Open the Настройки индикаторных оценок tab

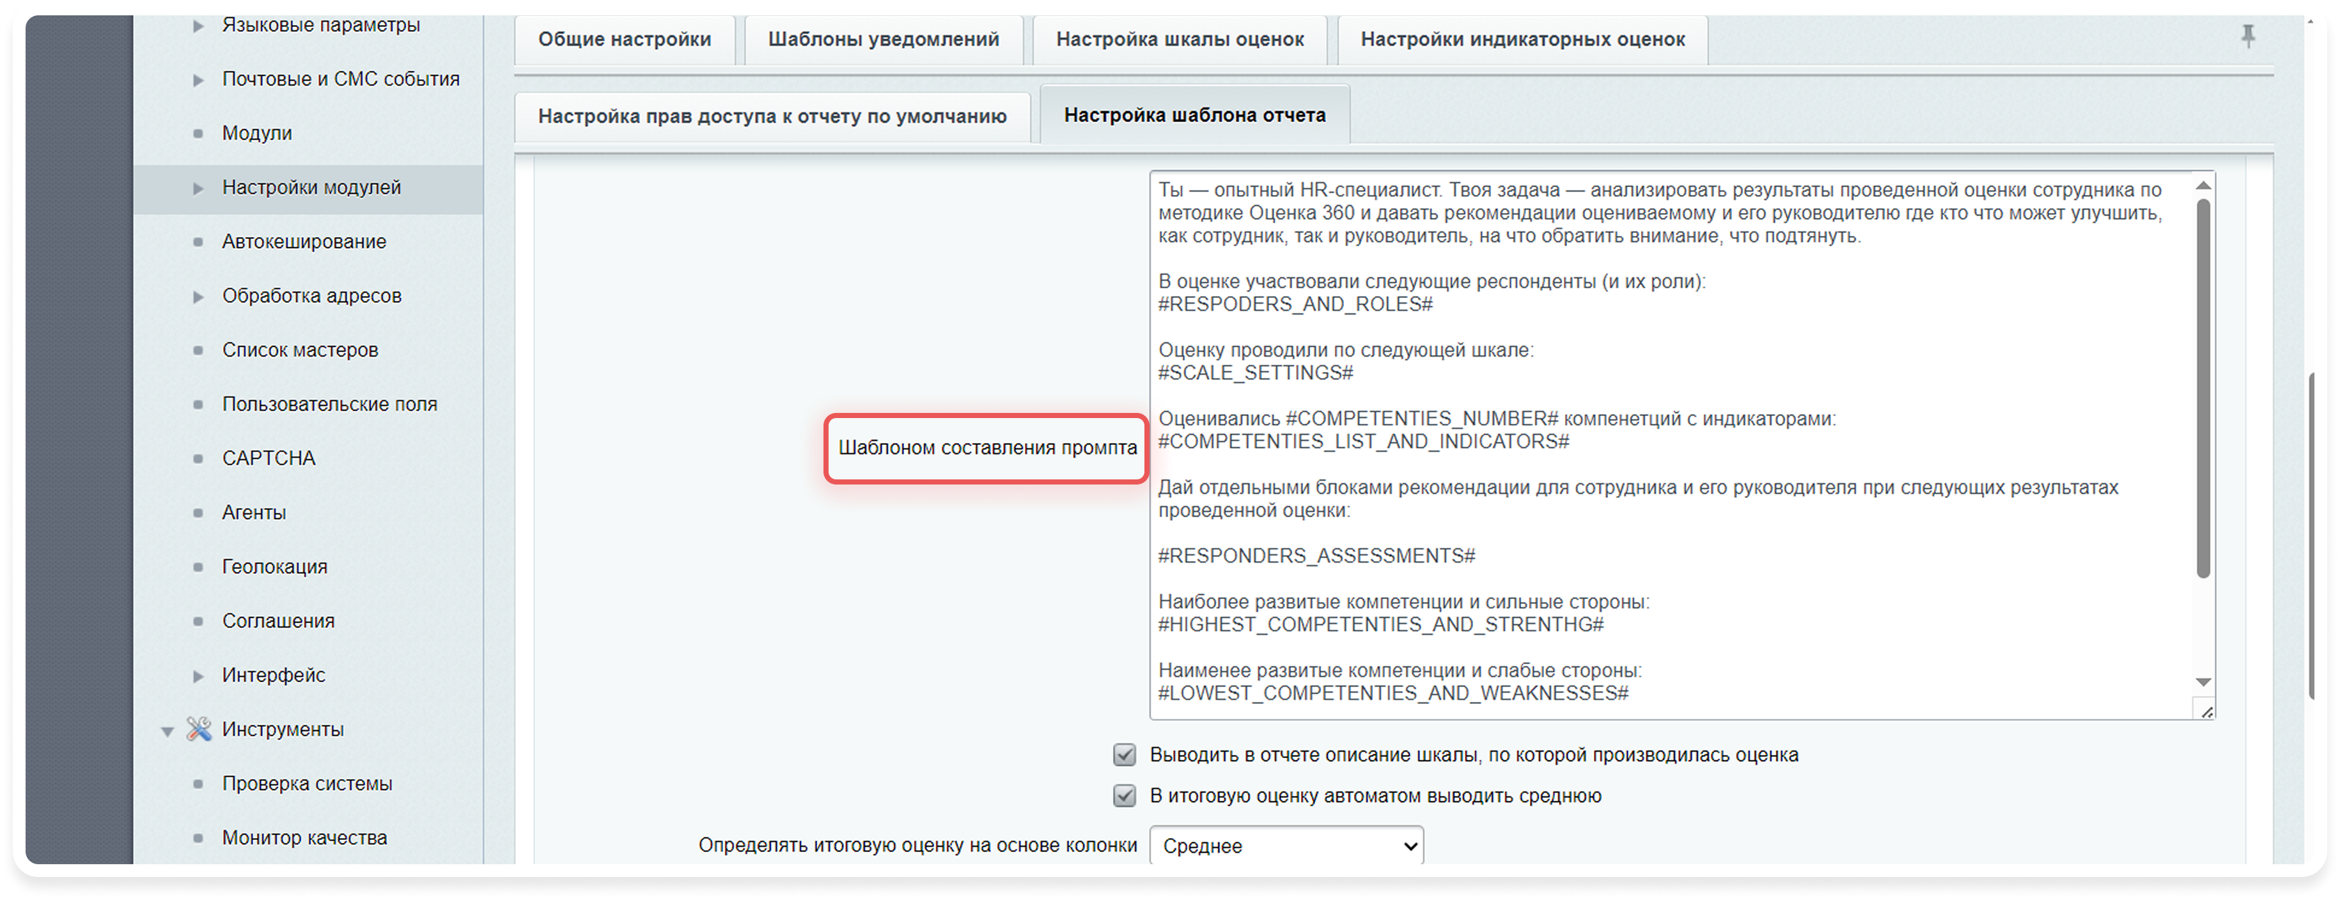[1522, 39]
